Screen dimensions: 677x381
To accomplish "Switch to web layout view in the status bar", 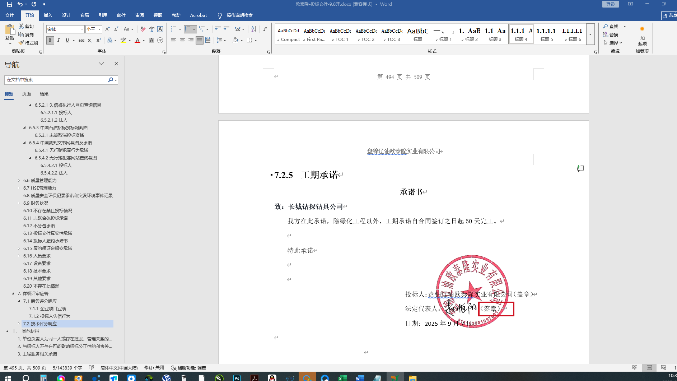I will [x=664, y=368].
